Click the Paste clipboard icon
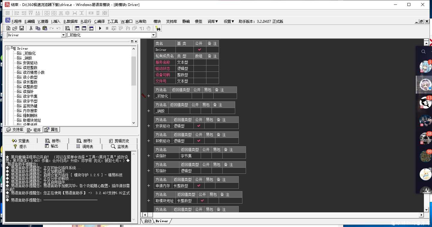432x227 pixels. pyautogui.click(x=45, y=28)
